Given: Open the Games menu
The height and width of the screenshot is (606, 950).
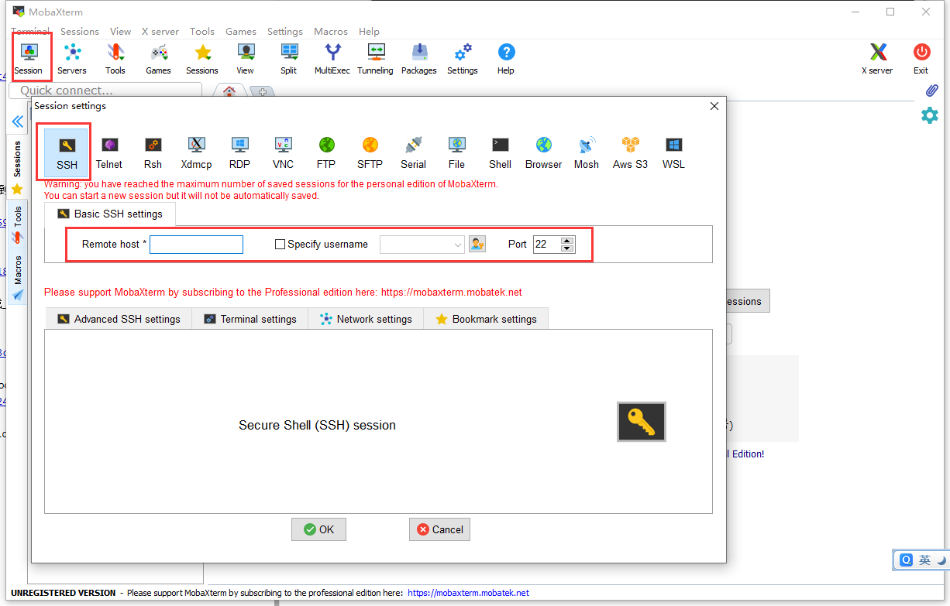Looking at the screenshot, I should pos(241,32).
